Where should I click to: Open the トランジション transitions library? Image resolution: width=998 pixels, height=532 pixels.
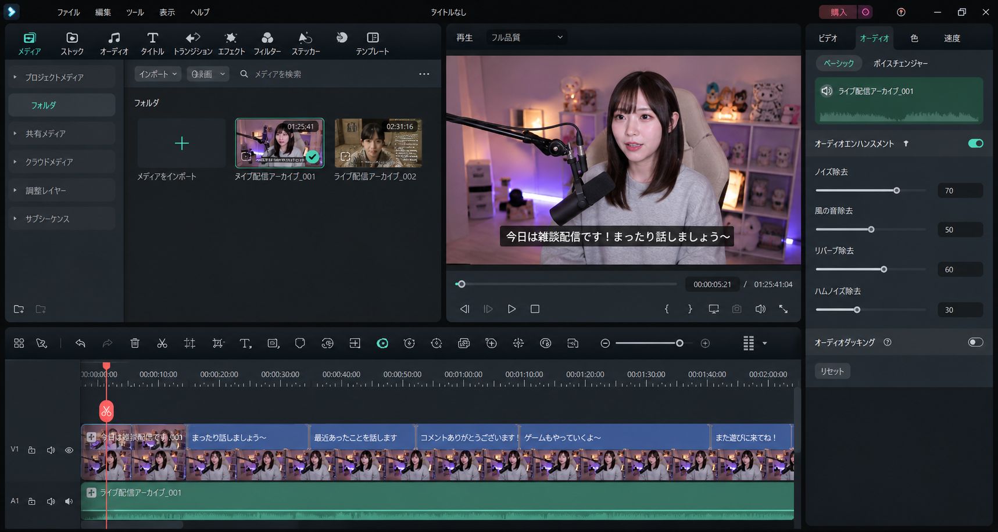click(193, 44)
